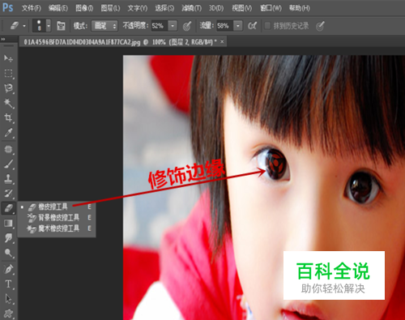Select the Pen tool in toolbar
The width and height of the screenshot is (405, 320).
[x=8, y=269]
